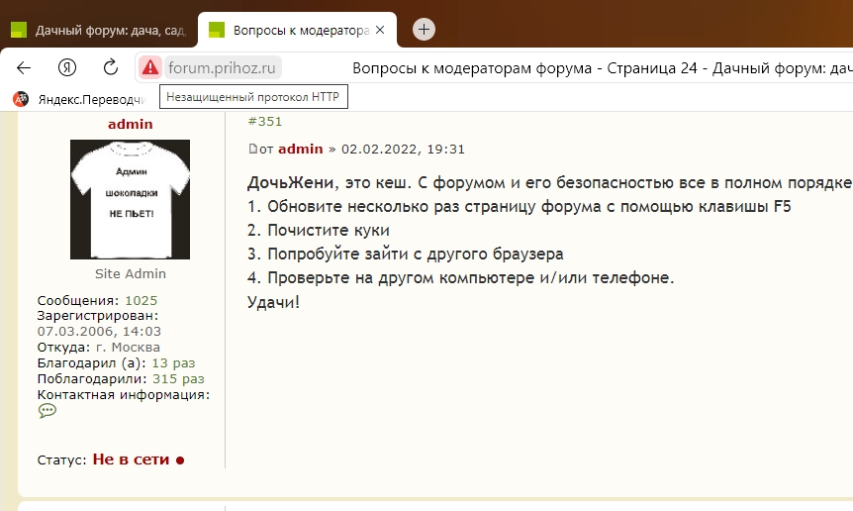Click the forum.prihoz.ru address field
This screenshot has height=511, width=853.
click(x=224, y=67)
